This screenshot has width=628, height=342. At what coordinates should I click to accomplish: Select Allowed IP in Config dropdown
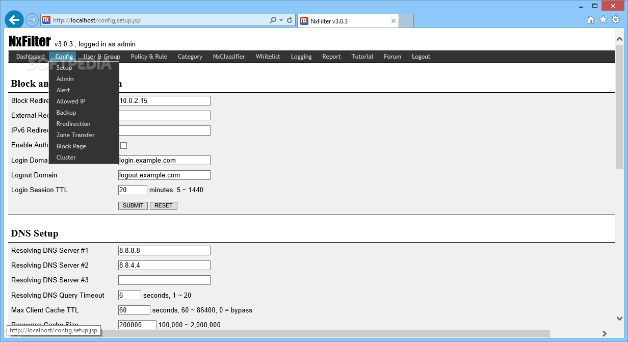pyautogui.click(x=84, y=101)
